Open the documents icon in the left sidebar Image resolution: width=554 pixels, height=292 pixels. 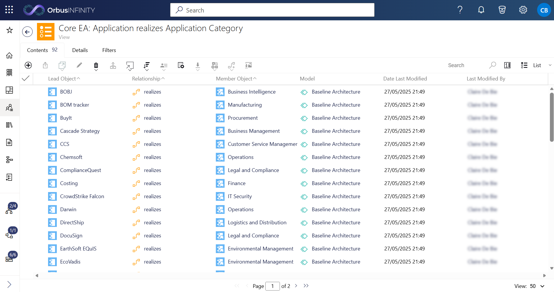tap(10, 142)
